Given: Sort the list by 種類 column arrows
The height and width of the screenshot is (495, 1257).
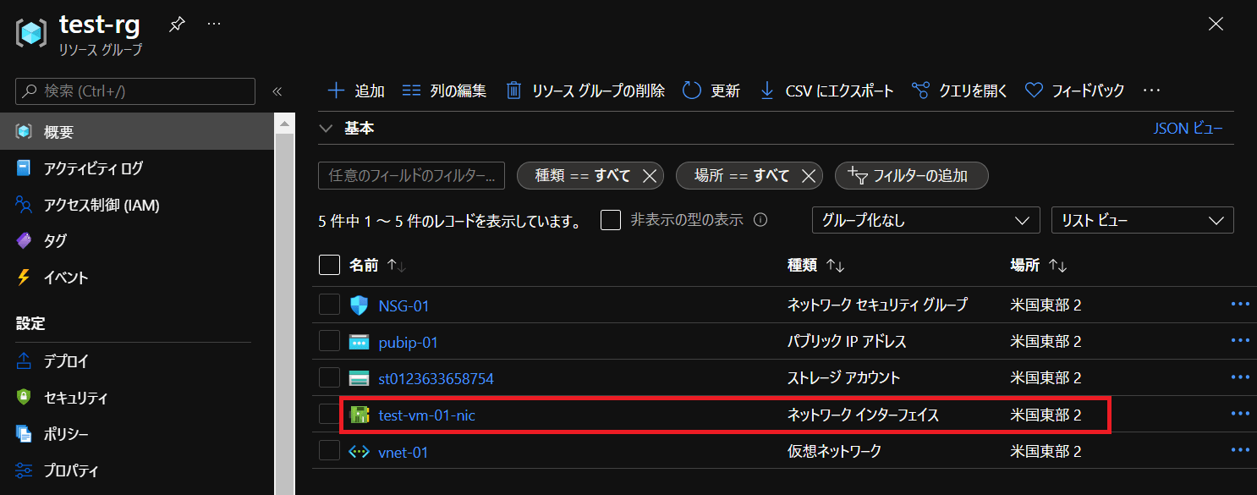Looking at the screenshot, I should point(835,266).
